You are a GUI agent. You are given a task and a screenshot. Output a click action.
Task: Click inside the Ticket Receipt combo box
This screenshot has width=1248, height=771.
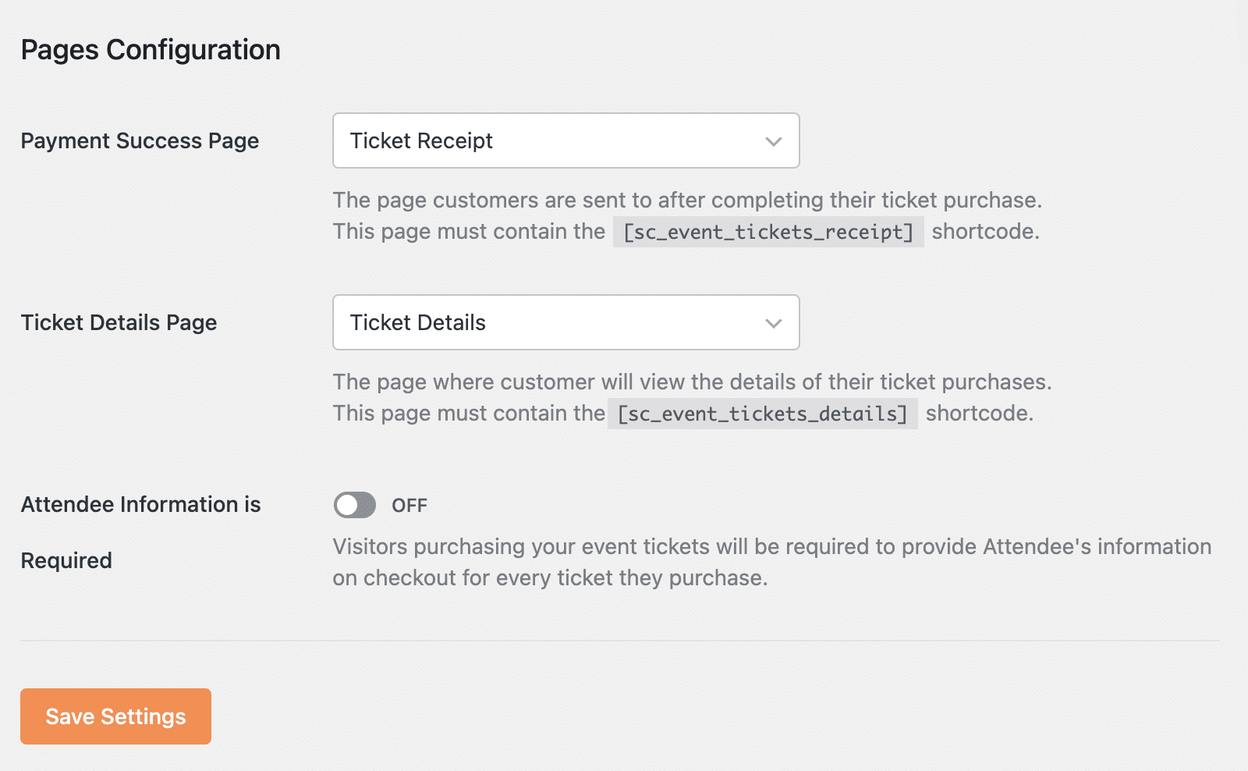[x=546, y=140]
